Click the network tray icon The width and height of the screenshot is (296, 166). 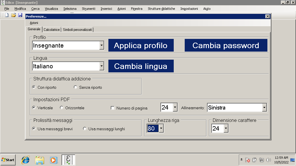click(261, 160)
